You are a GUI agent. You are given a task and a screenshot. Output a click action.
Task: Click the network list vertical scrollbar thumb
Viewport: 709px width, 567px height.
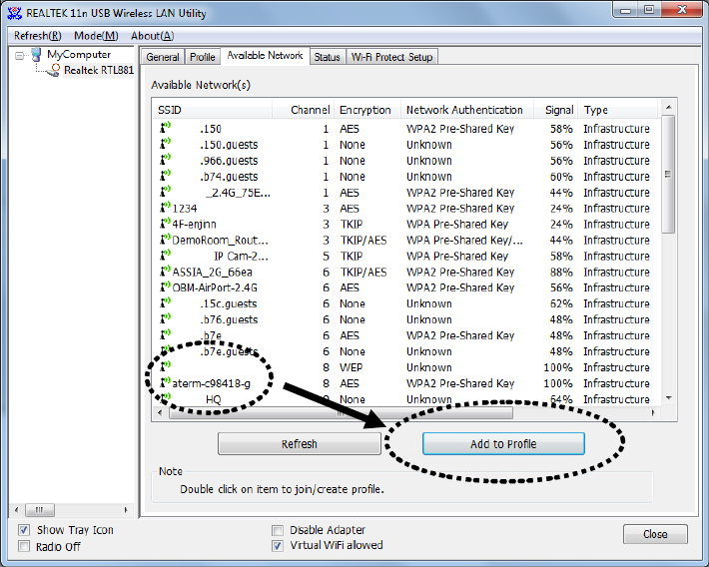[x=668, y=174]
